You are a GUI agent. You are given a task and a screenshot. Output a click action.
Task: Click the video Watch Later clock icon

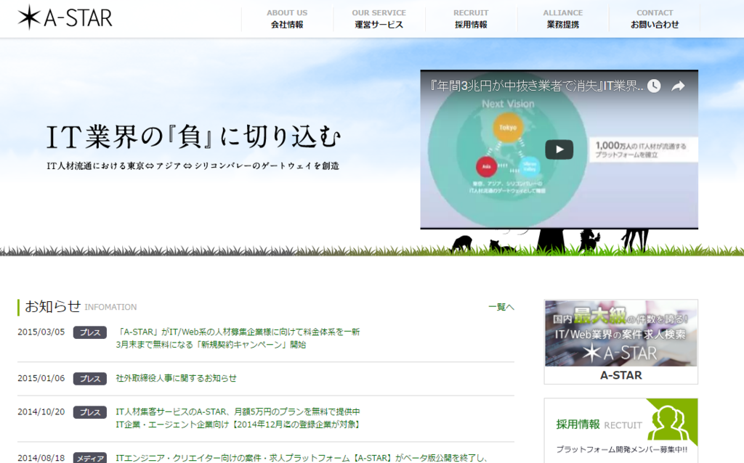click(x=654, y=86)
